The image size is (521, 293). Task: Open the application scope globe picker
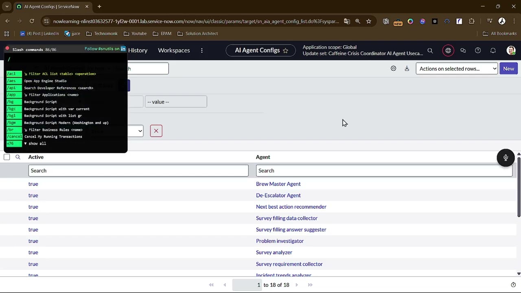click(448, 50)
